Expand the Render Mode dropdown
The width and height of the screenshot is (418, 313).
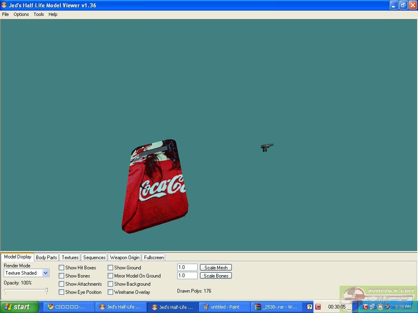click(45, 273)
